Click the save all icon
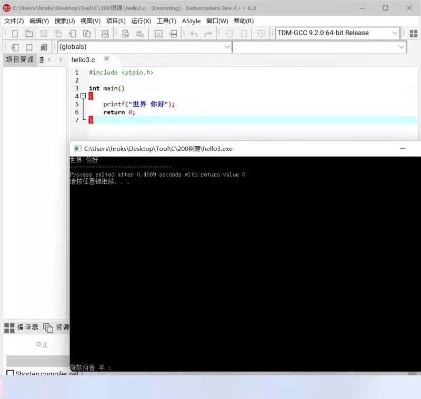Image resolution: width=421 pixels, height=399 pixels. [58, 33]
